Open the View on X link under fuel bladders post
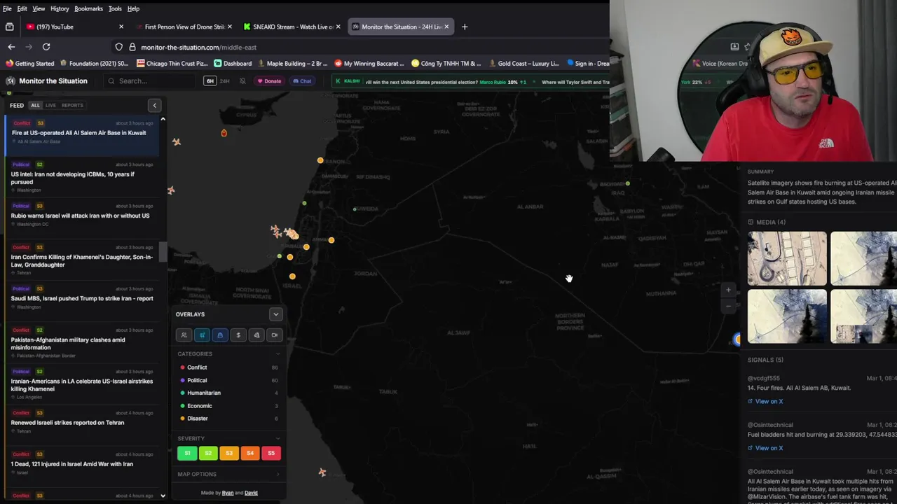897x504 pixels. point(765,448)
